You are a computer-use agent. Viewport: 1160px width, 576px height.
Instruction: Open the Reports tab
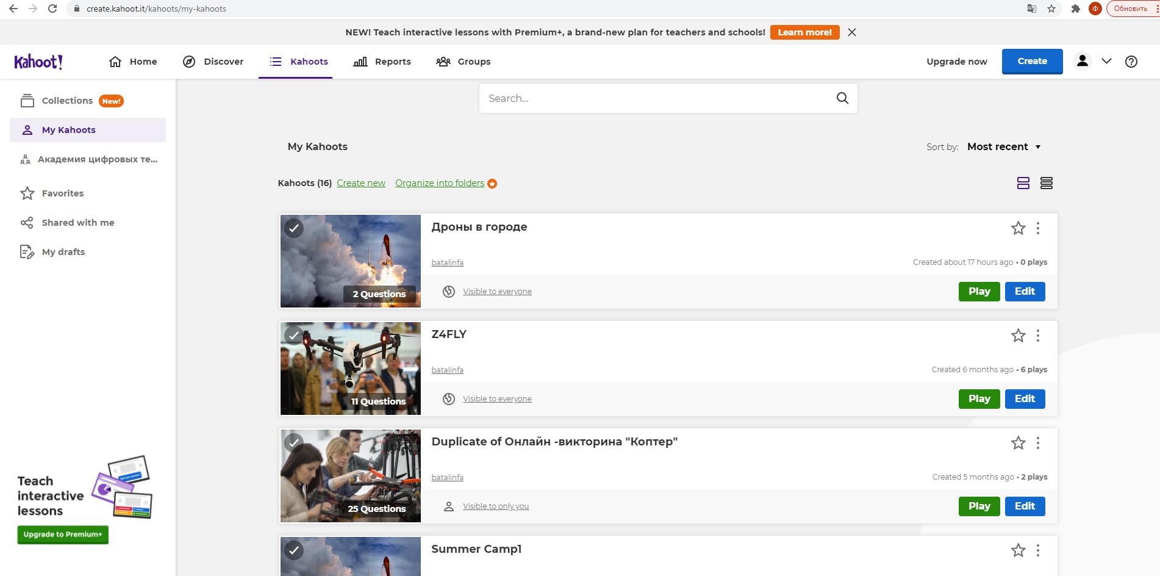click(x=382, y=62)
